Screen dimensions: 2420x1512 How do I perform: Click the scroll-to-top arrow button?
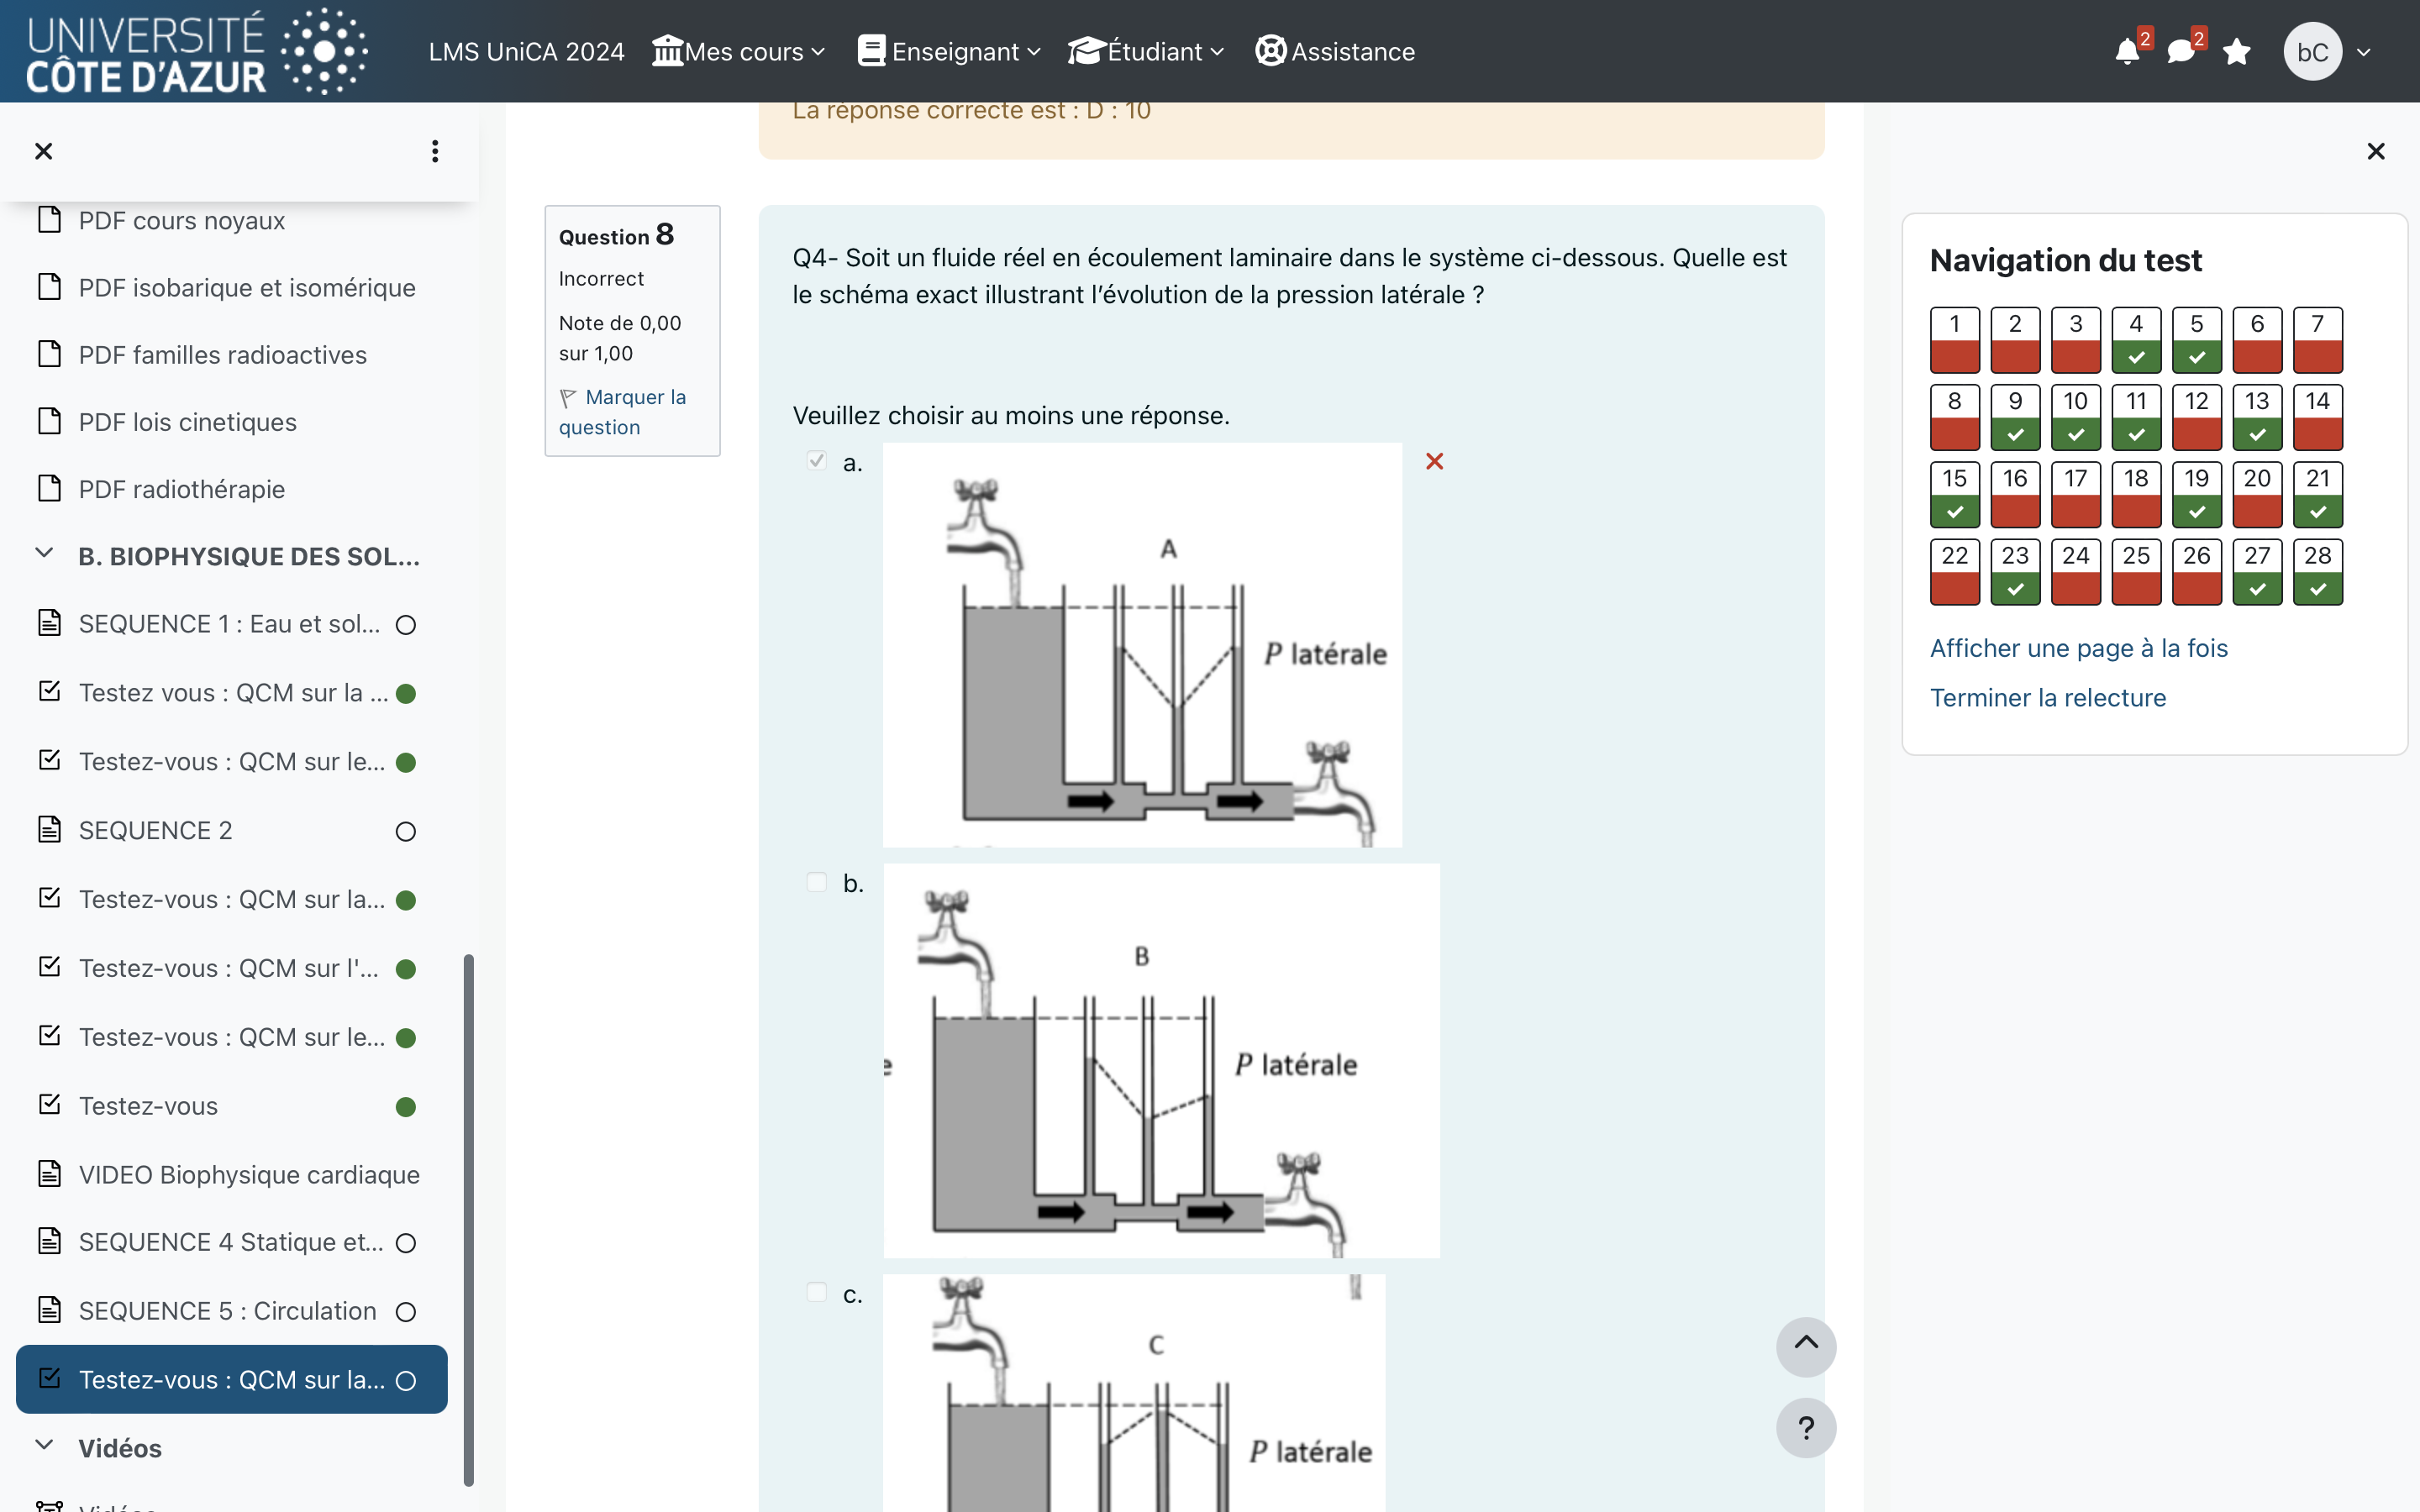(x=1805, y=1346)
